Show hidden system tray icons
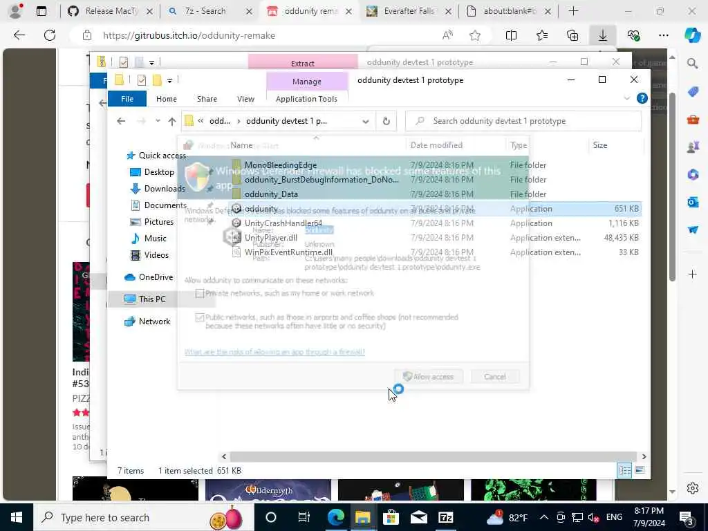Image resolution: width=708 pixels, height=531 pixels. (543, 517)
